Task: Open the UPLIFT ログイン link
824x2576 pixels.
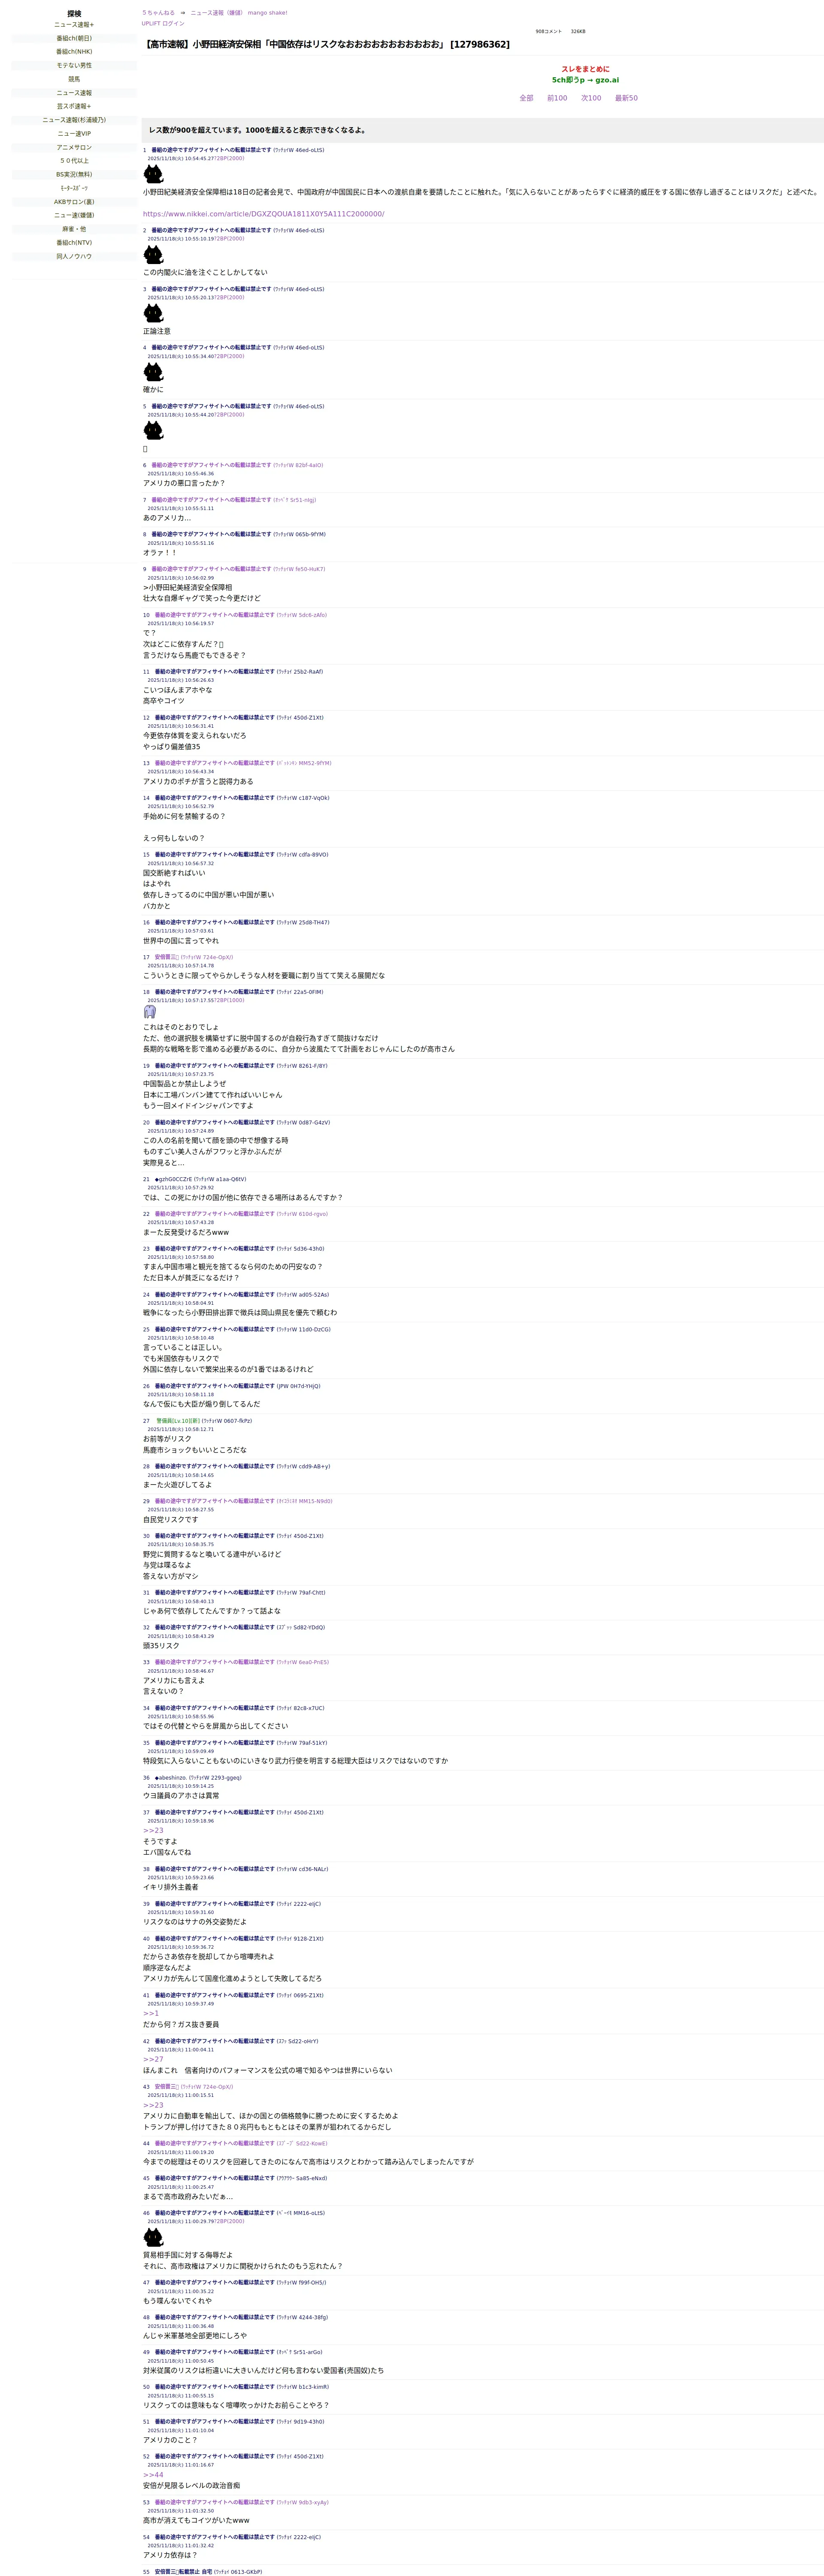Action: [163, 23]
